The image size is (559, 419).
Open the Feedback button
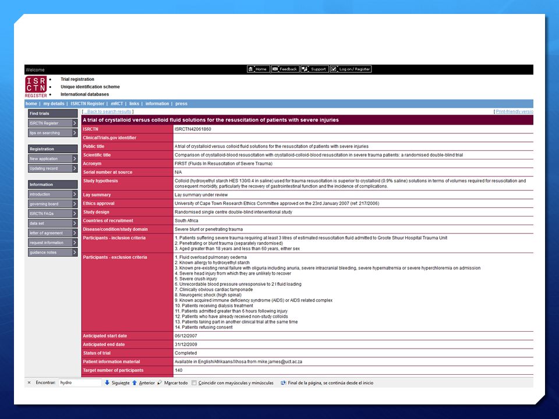pos(285,69)
